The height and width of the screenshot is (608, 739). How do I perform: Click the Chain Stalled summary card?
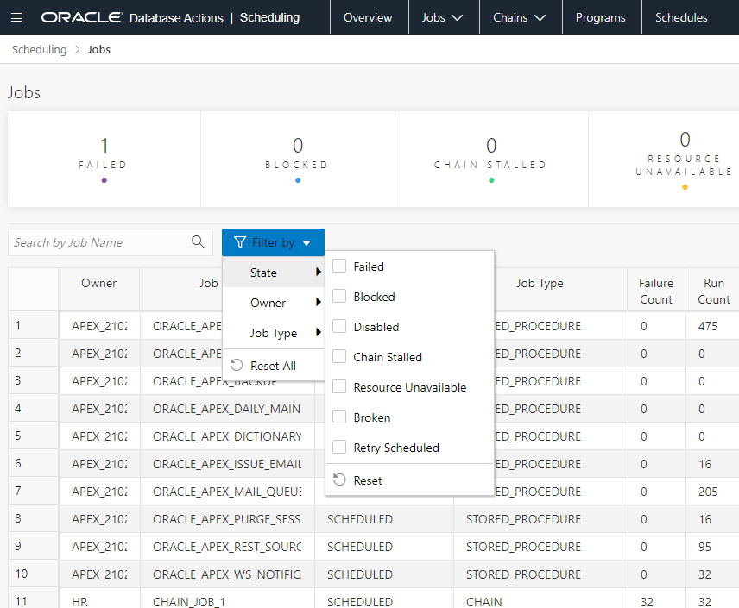click(491, 160)
